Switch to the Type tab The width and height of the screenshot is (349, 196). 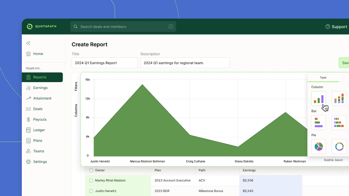pyautogui.click(x=323, y=78)
